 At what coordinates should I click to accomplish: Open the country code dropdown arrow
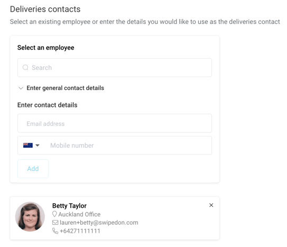click(x=38, y=145)
